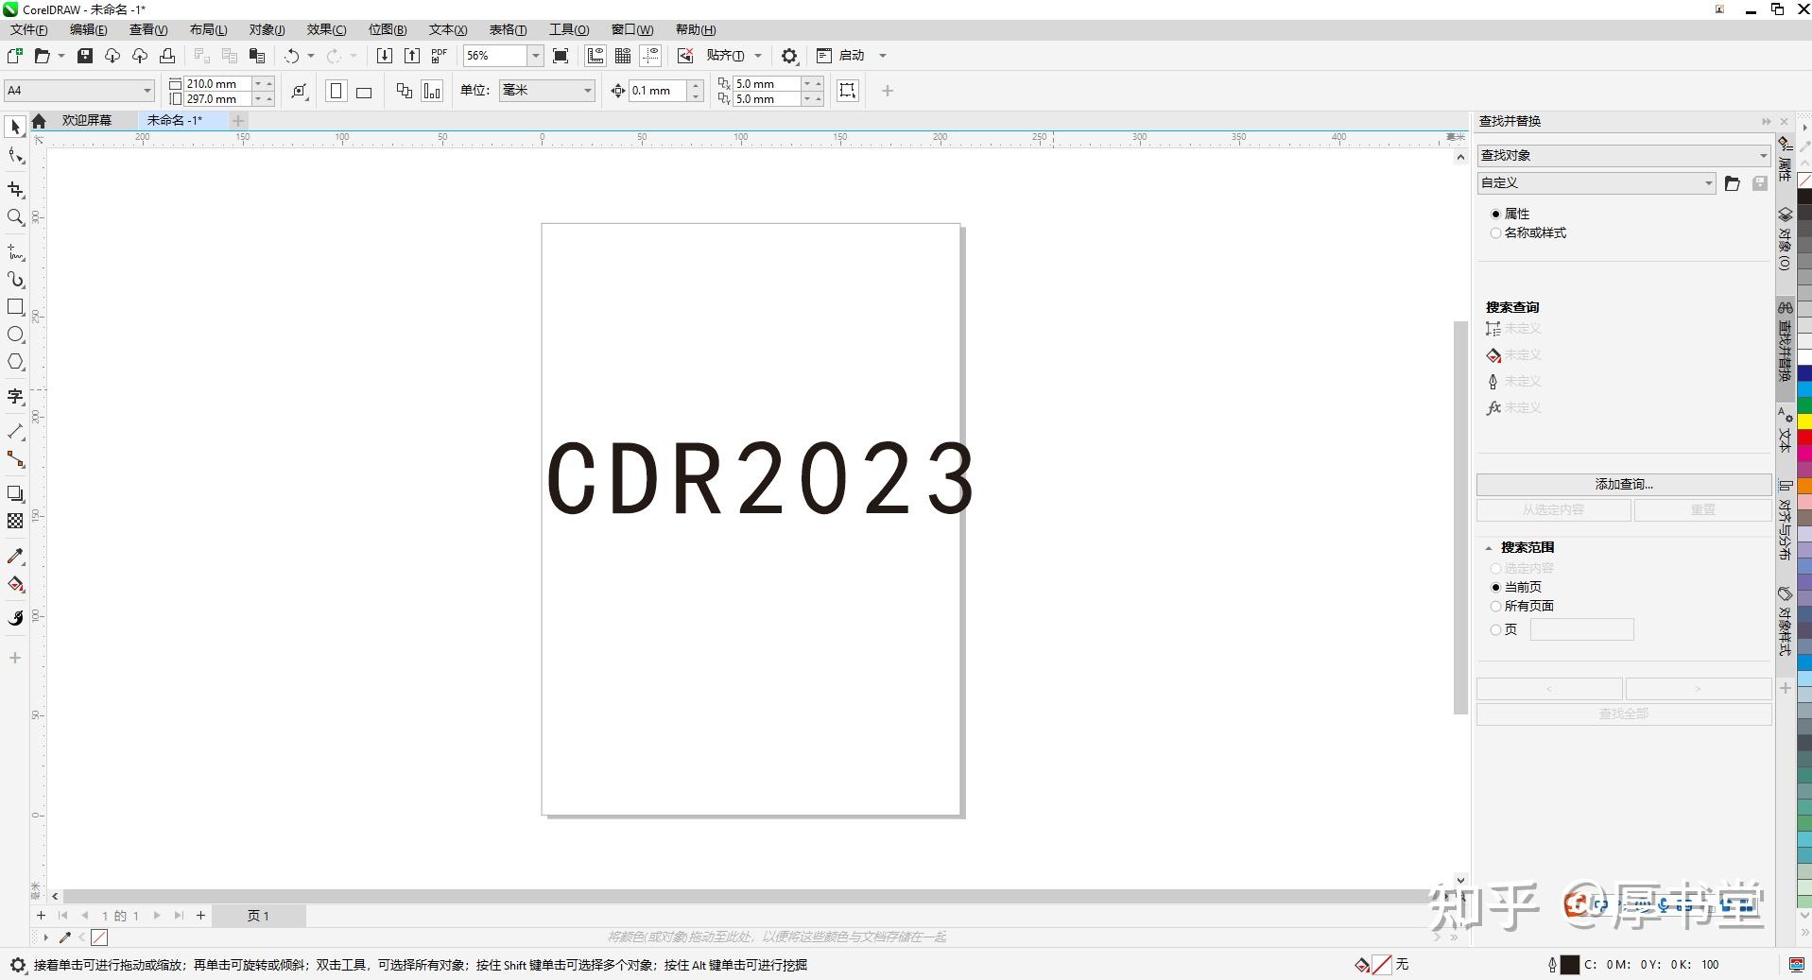Select the Eyedropper tool
The height and width of the screenshot is (980, 1812).
coord(15,556)
